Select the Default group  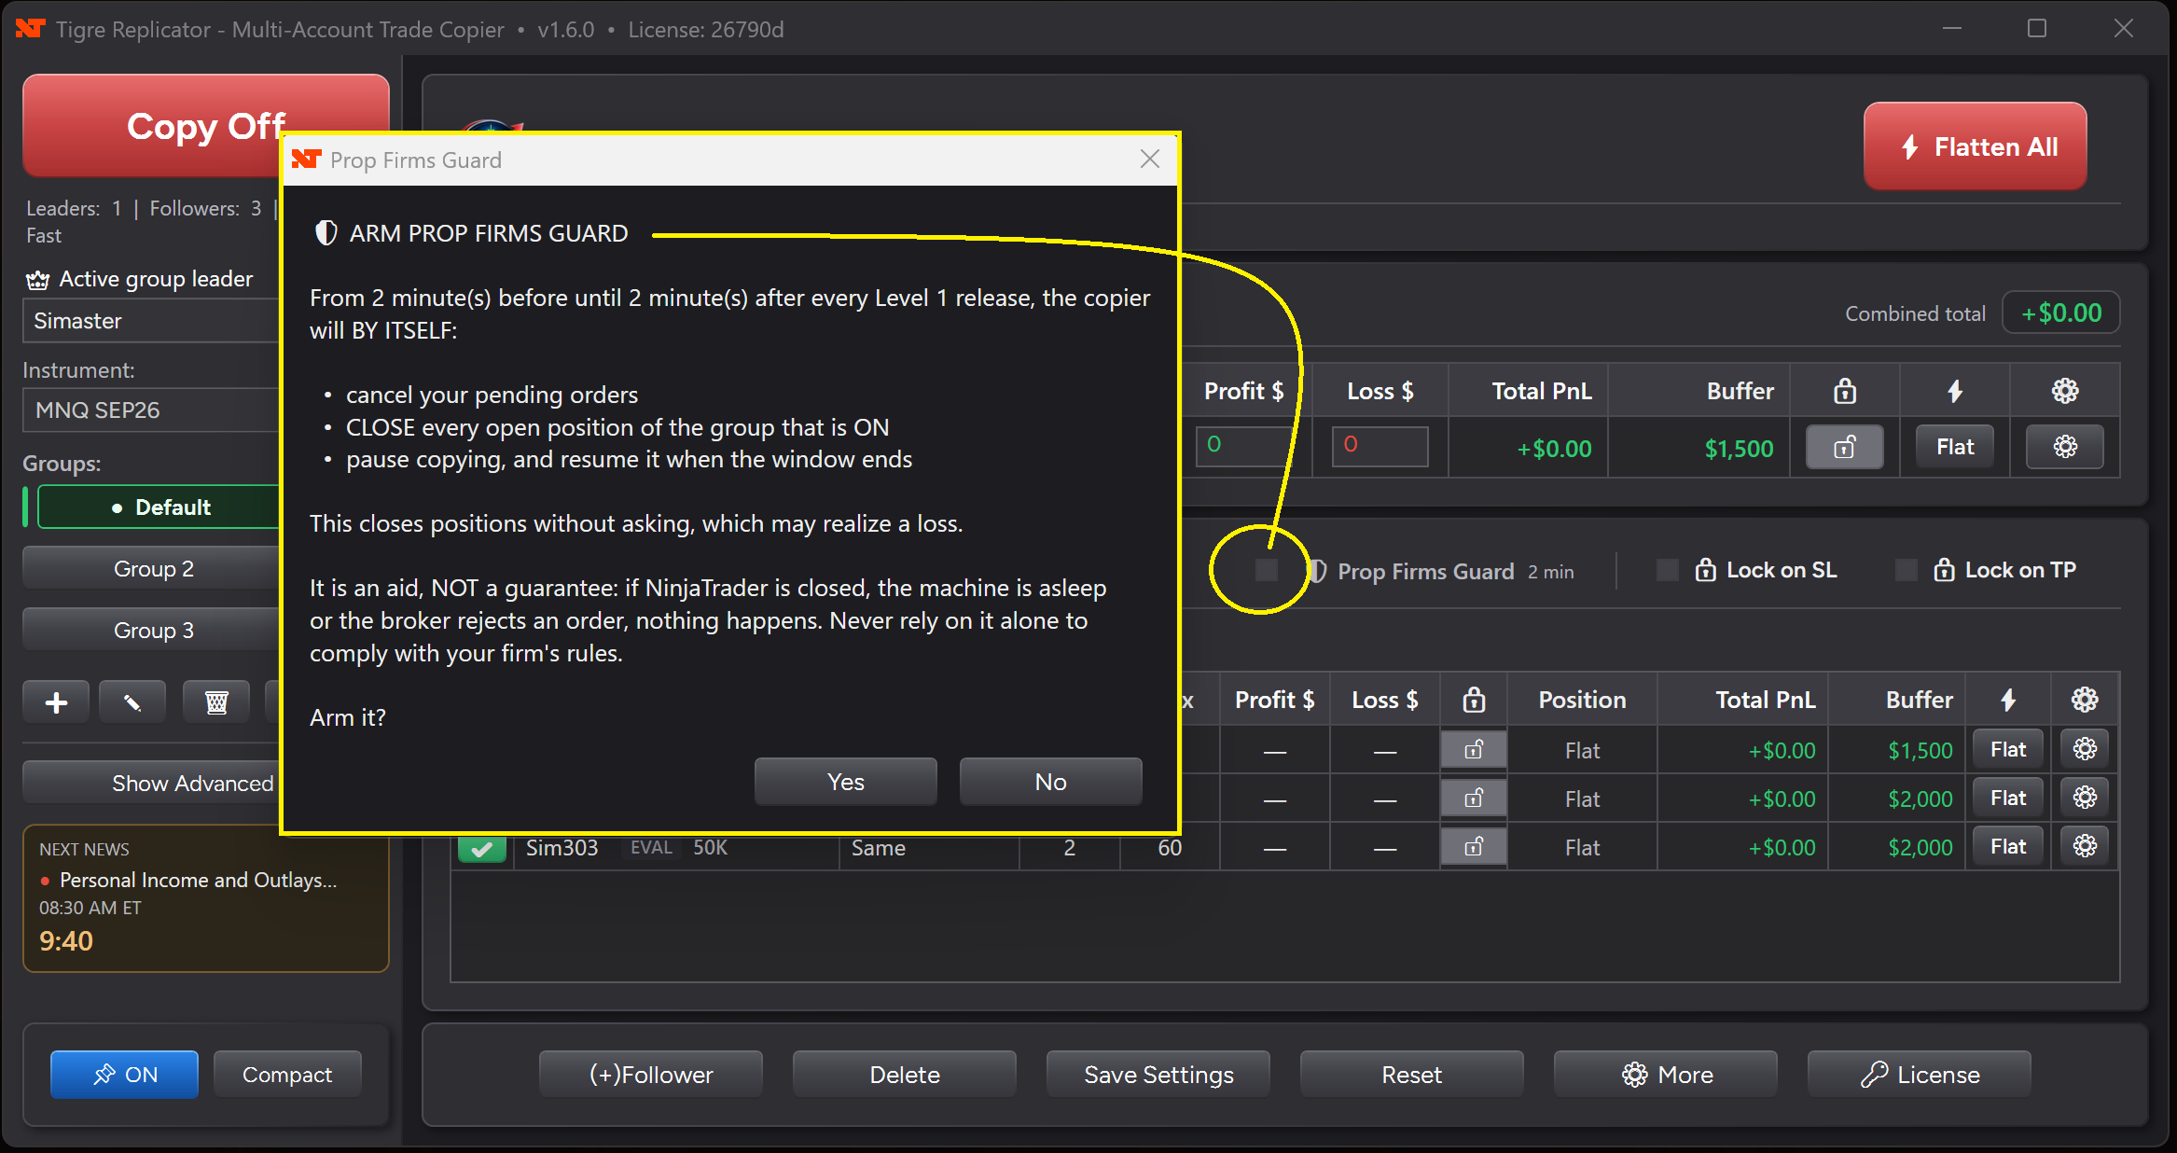tap(160, 507)
